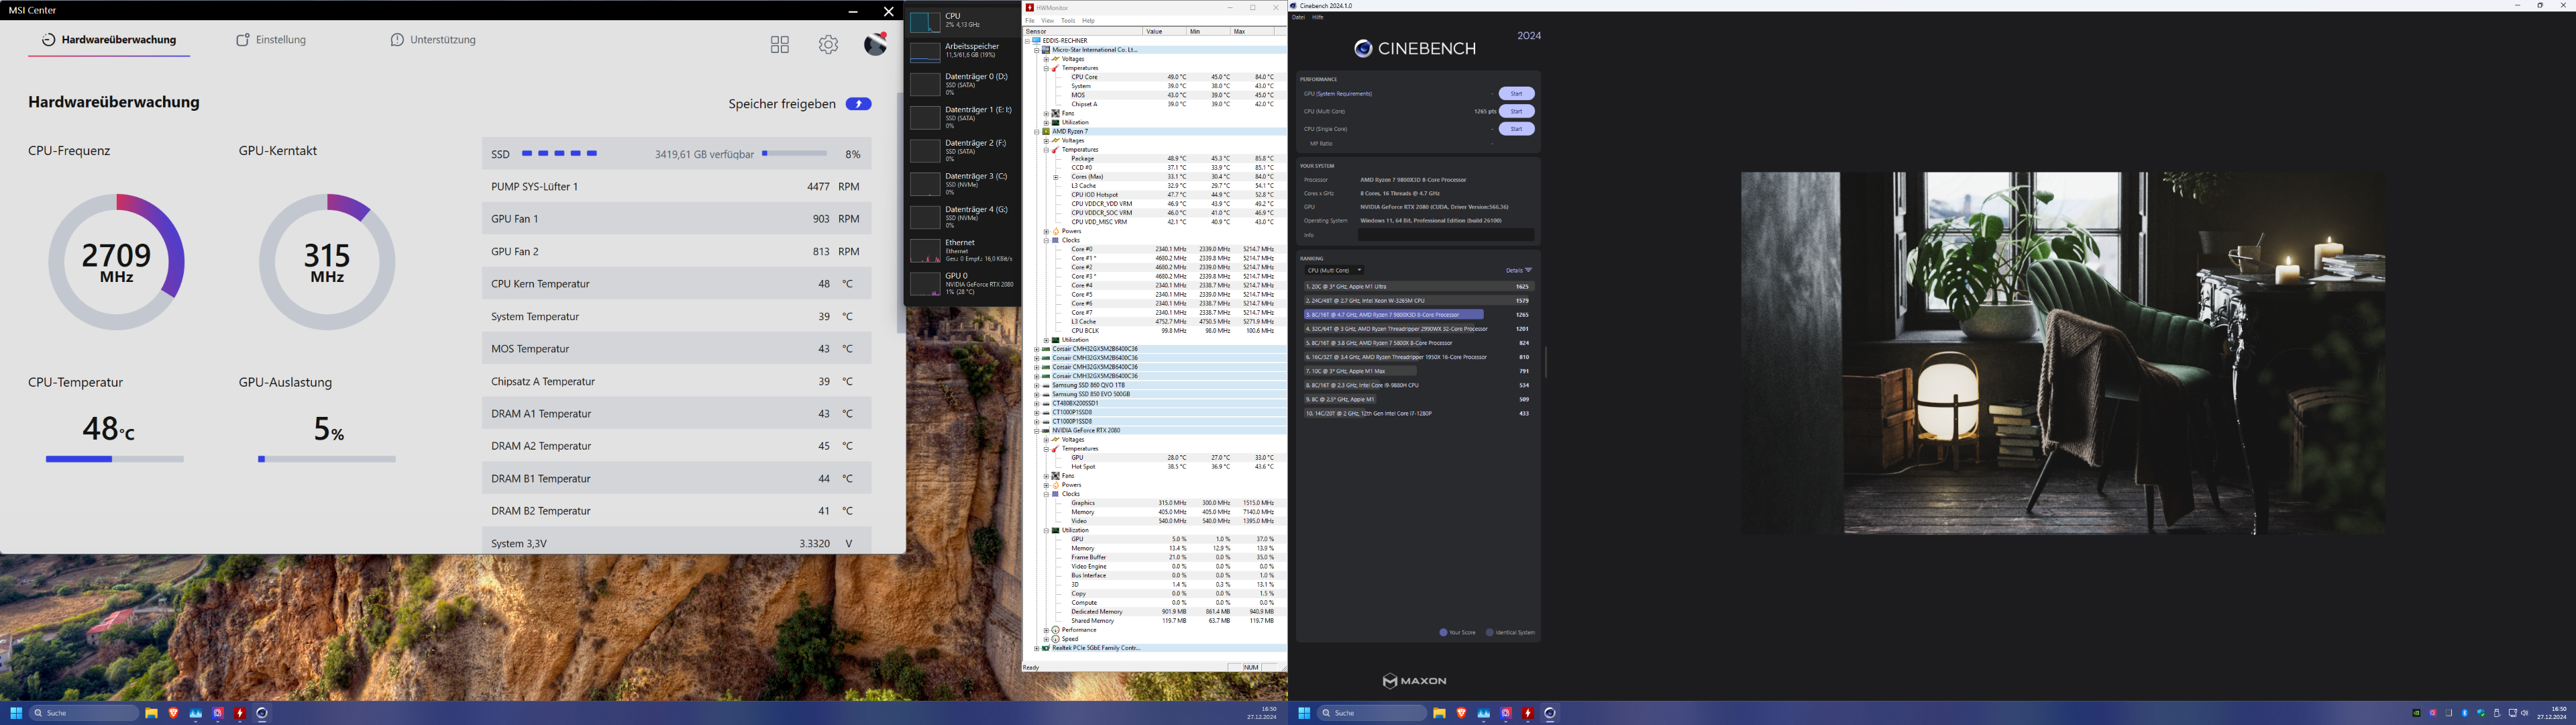Click the Cinebench icon on left taskbar
2576x725 pixels.
coord(262,713)
